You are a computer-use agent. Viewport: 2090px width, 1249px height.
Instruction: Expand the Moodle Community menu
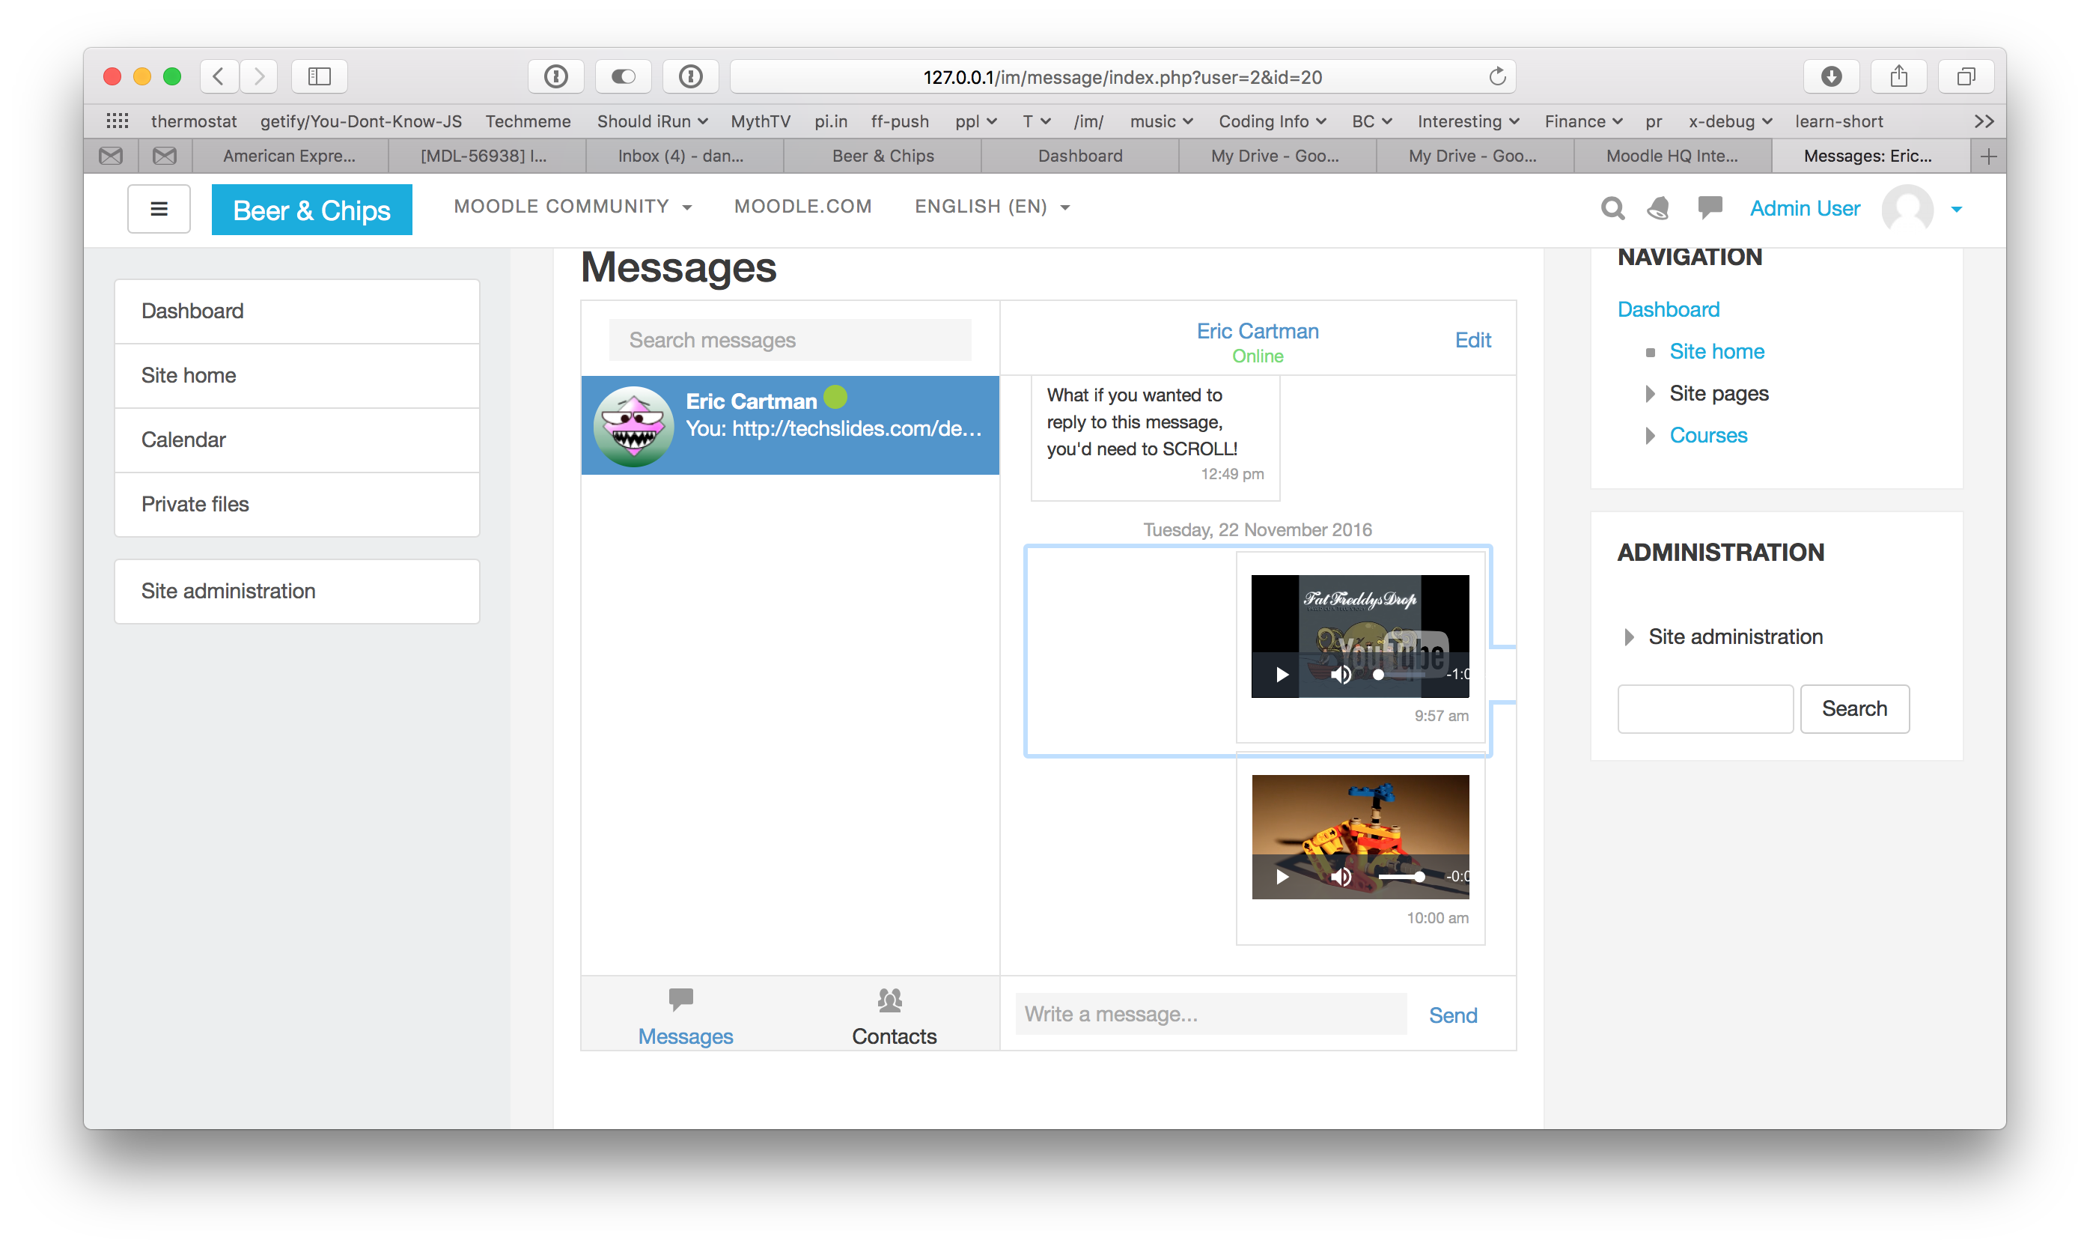[x=573, y=206]
